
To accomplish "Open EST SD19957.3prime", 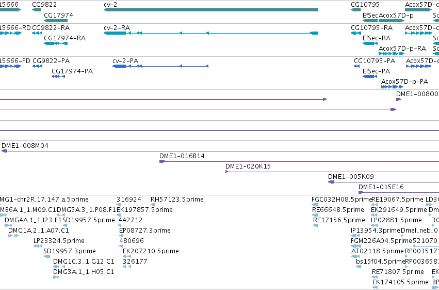I will point(70,251).
